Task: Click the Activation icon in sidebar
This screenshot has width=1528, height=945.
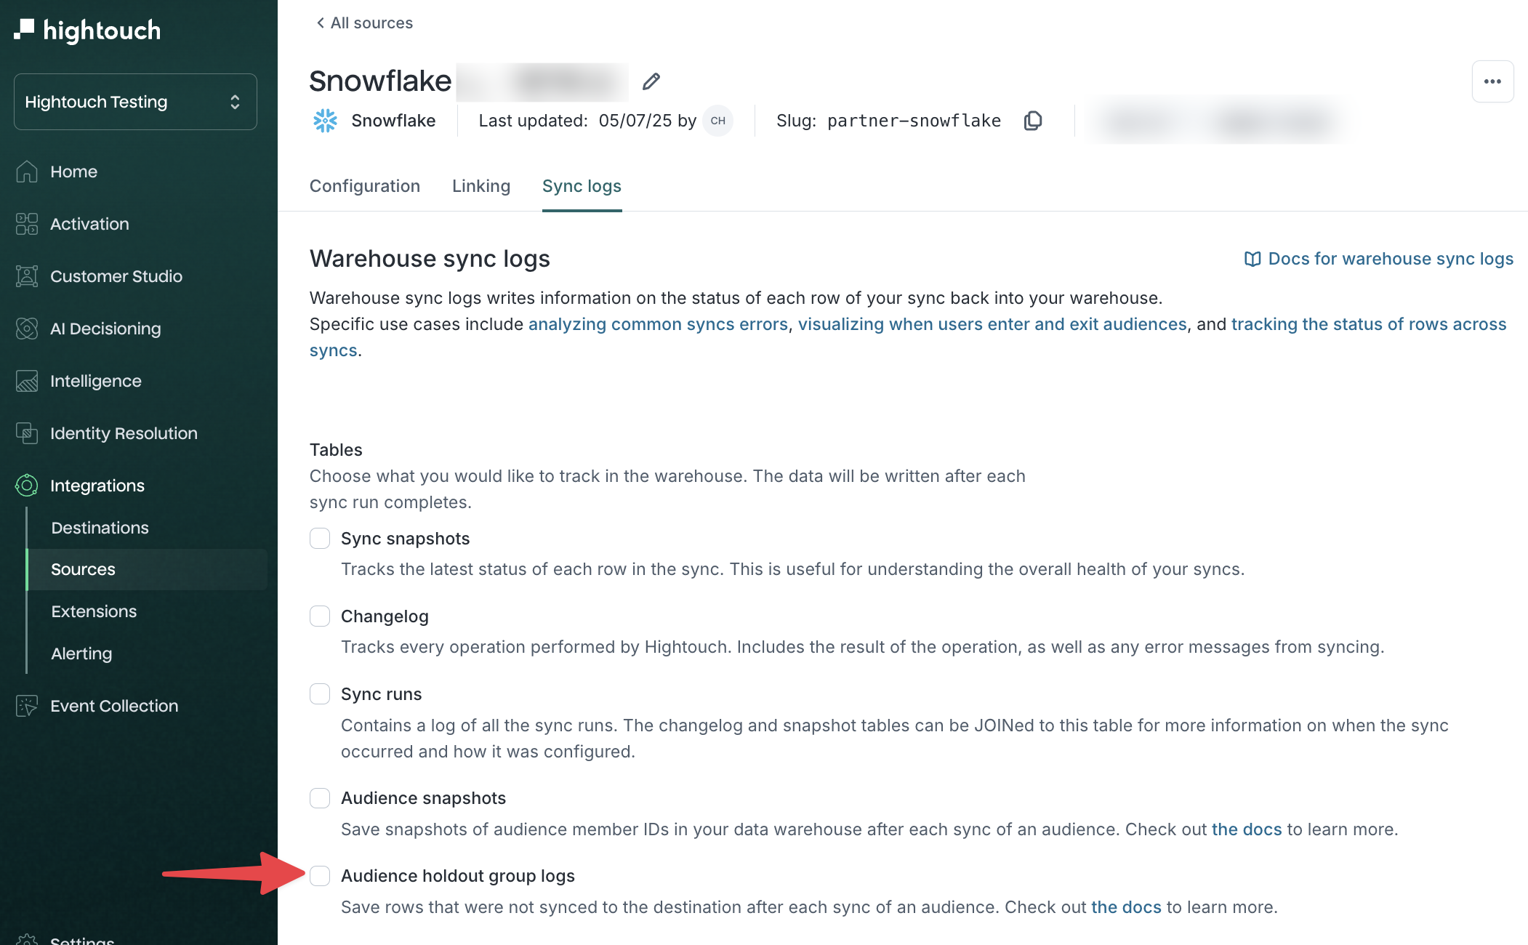Action: pos(27,224)
